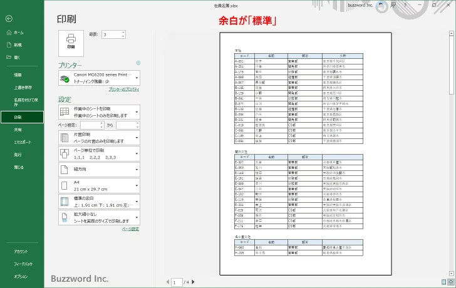Screen dimensions: 456x288
Task: Increase page range start value
Action: tap(101, 123)
